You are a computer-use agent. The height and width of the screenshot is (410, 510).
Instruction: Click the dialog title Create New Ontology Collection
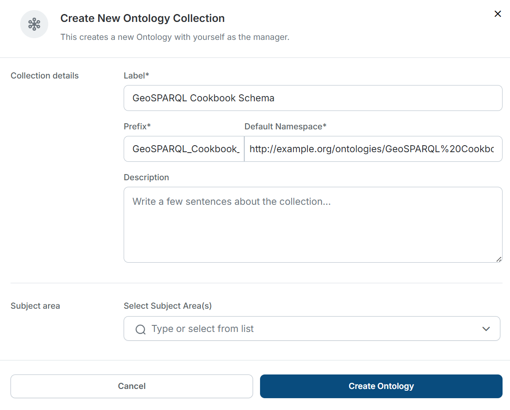coord(143,18)
